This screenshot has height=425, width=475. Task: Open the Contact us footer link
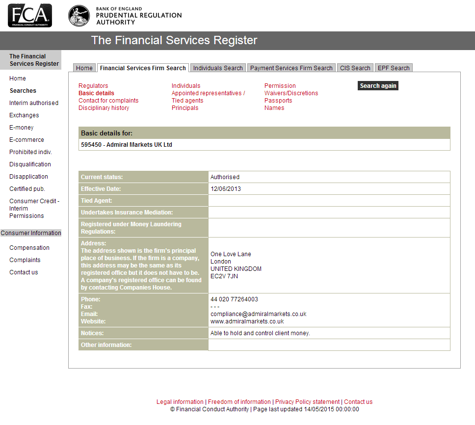358,401
